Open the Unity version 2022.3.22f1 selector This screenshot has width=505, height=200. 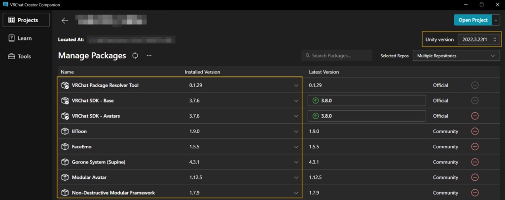point(479,39)
